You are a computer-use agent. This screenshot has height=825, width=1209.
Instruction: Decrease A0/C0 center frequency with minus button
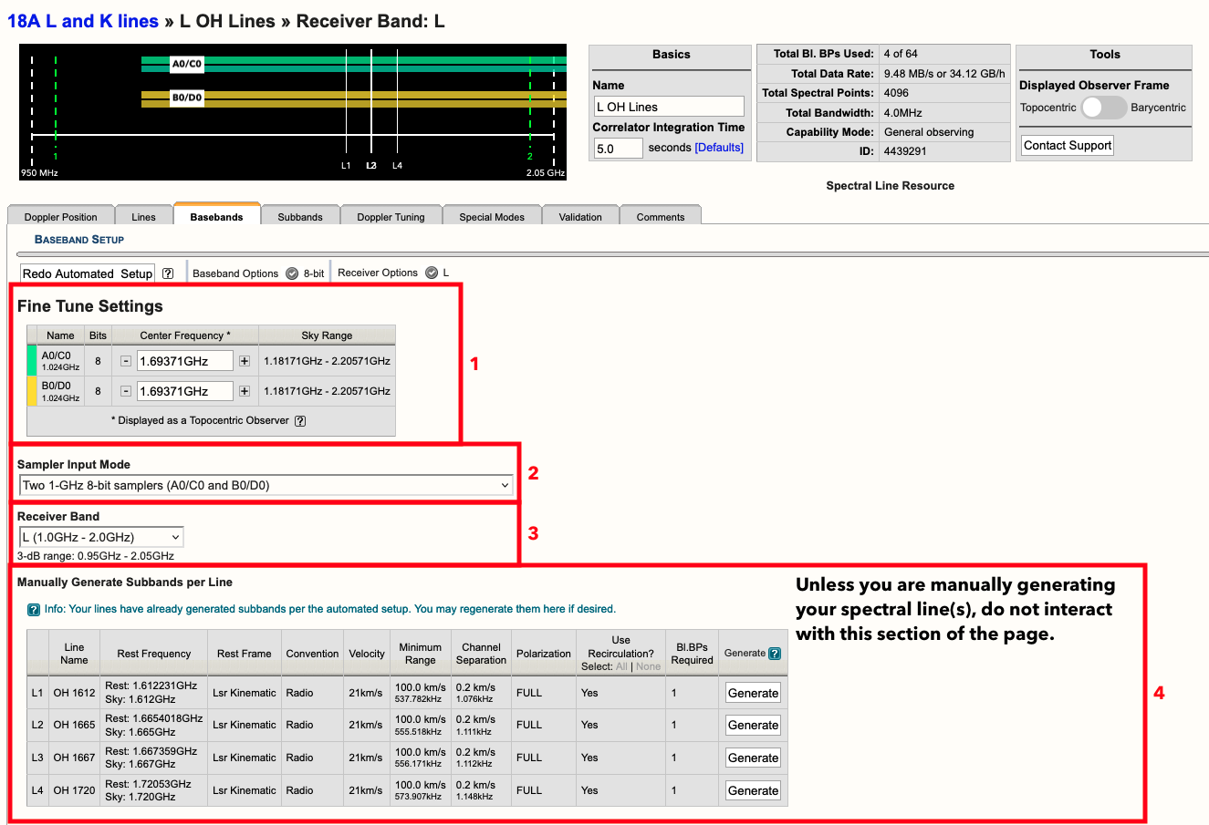coord(126,361)
